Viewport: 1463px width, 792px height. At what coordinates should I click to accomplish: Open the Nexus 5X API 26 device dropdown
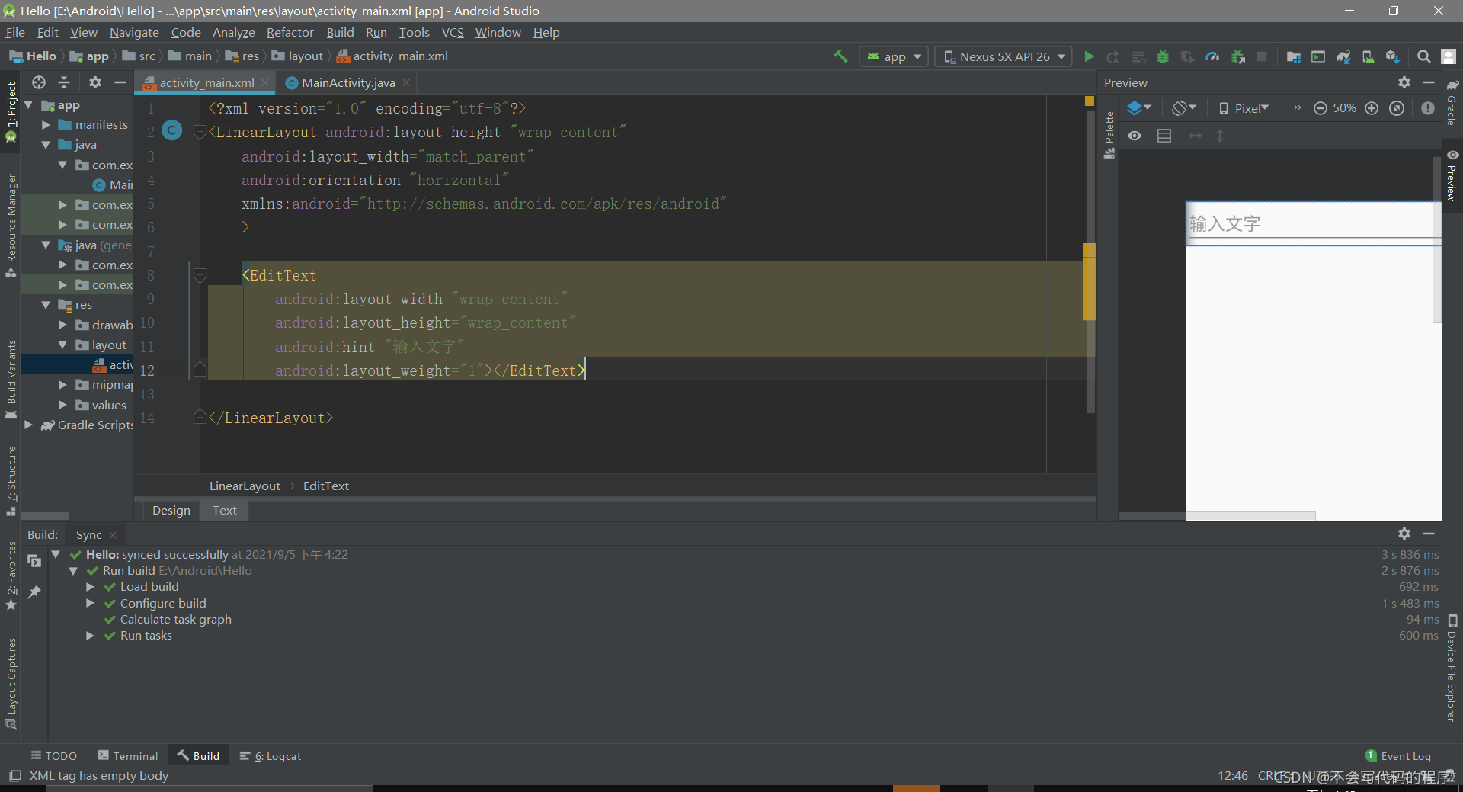[1004, 56]
